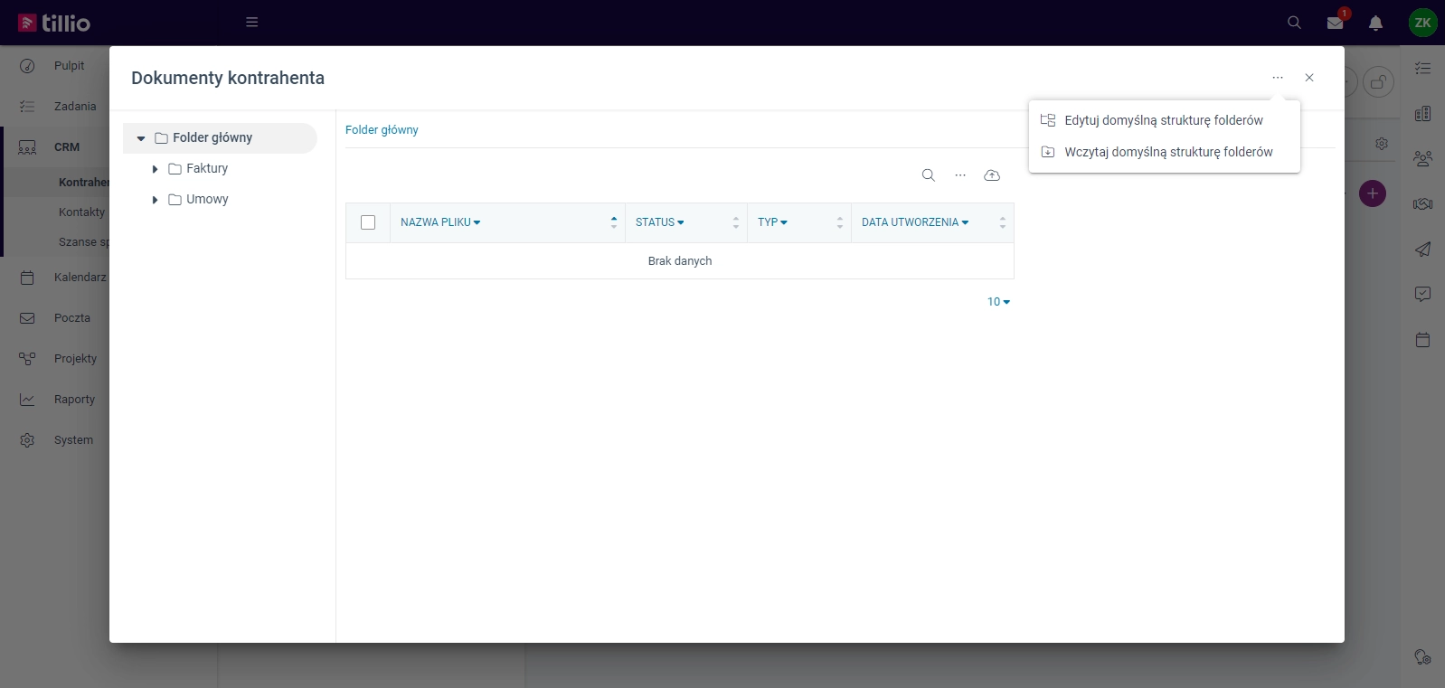The image size is (1454, 688).
Task: Click background settings gear near plus button
Action: click(x=1382, y=144)
